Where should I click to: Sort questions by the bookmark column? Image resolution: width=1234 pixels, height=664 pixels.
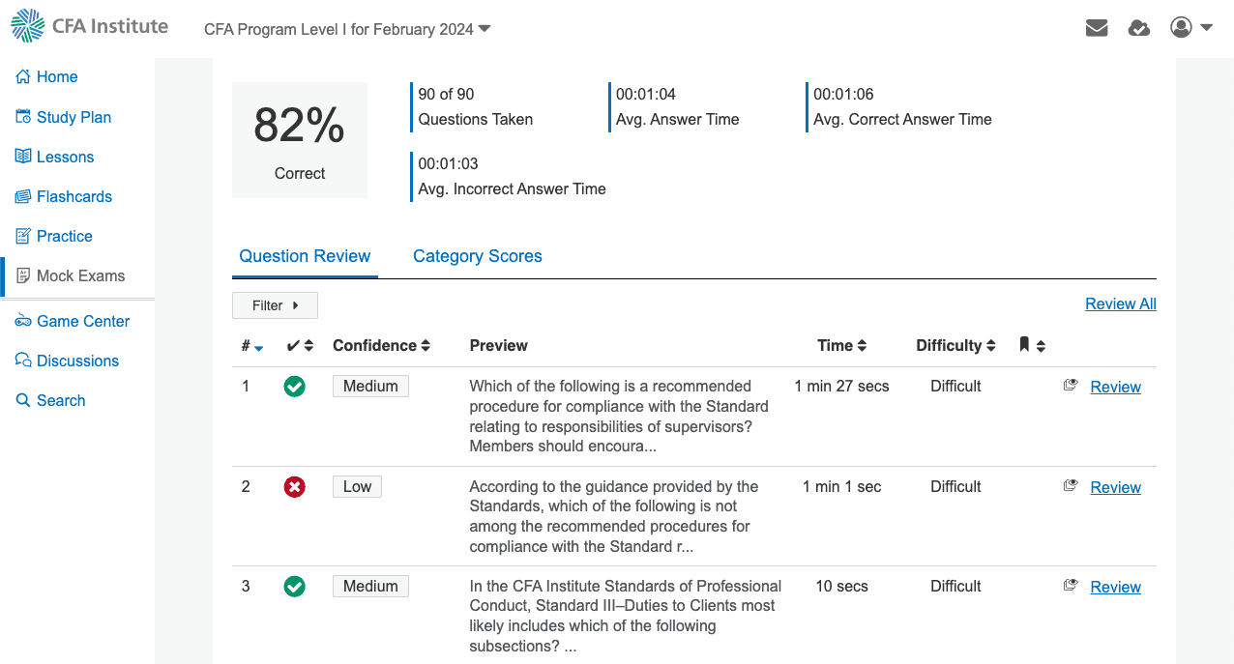tap(1032, 345)
